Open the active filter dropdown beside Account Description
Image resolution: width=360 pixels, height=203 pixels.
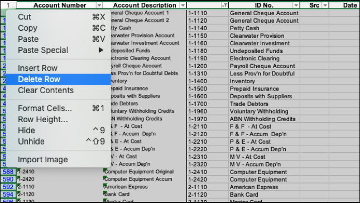pos(225,5)
